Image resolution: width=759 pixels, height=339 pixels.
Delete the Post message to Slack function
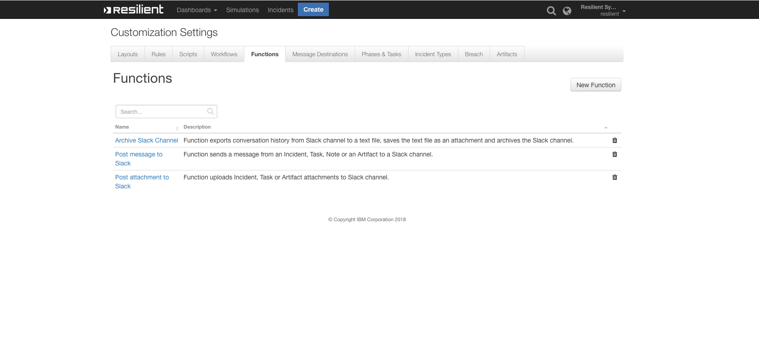[x=615, y=154]
